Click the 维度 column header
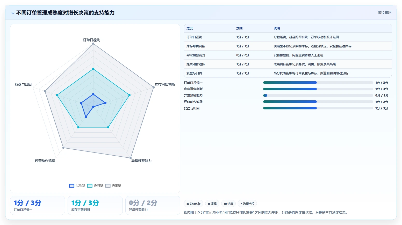 click(x=190, y=28)
